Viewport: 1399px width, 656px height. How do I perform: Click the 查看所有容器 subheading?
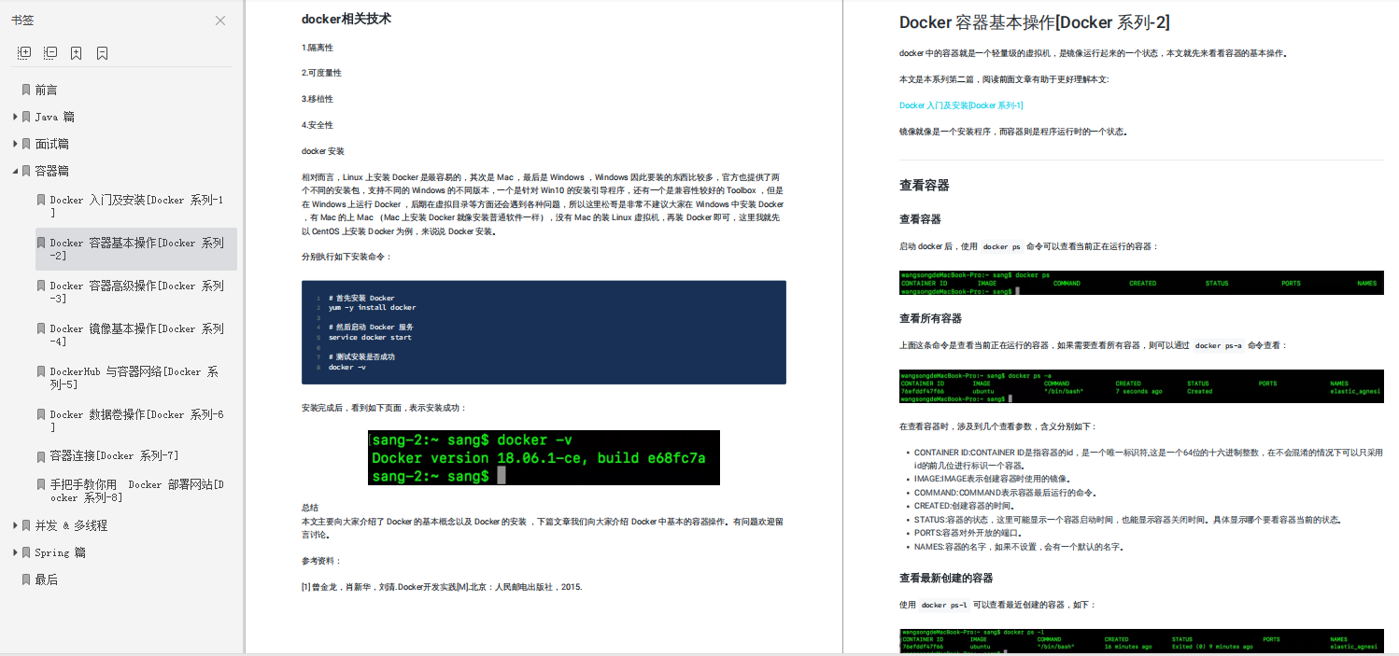930,318
